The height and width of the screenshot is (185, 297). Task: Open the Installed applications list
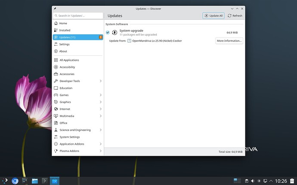[x=65, y=30]
